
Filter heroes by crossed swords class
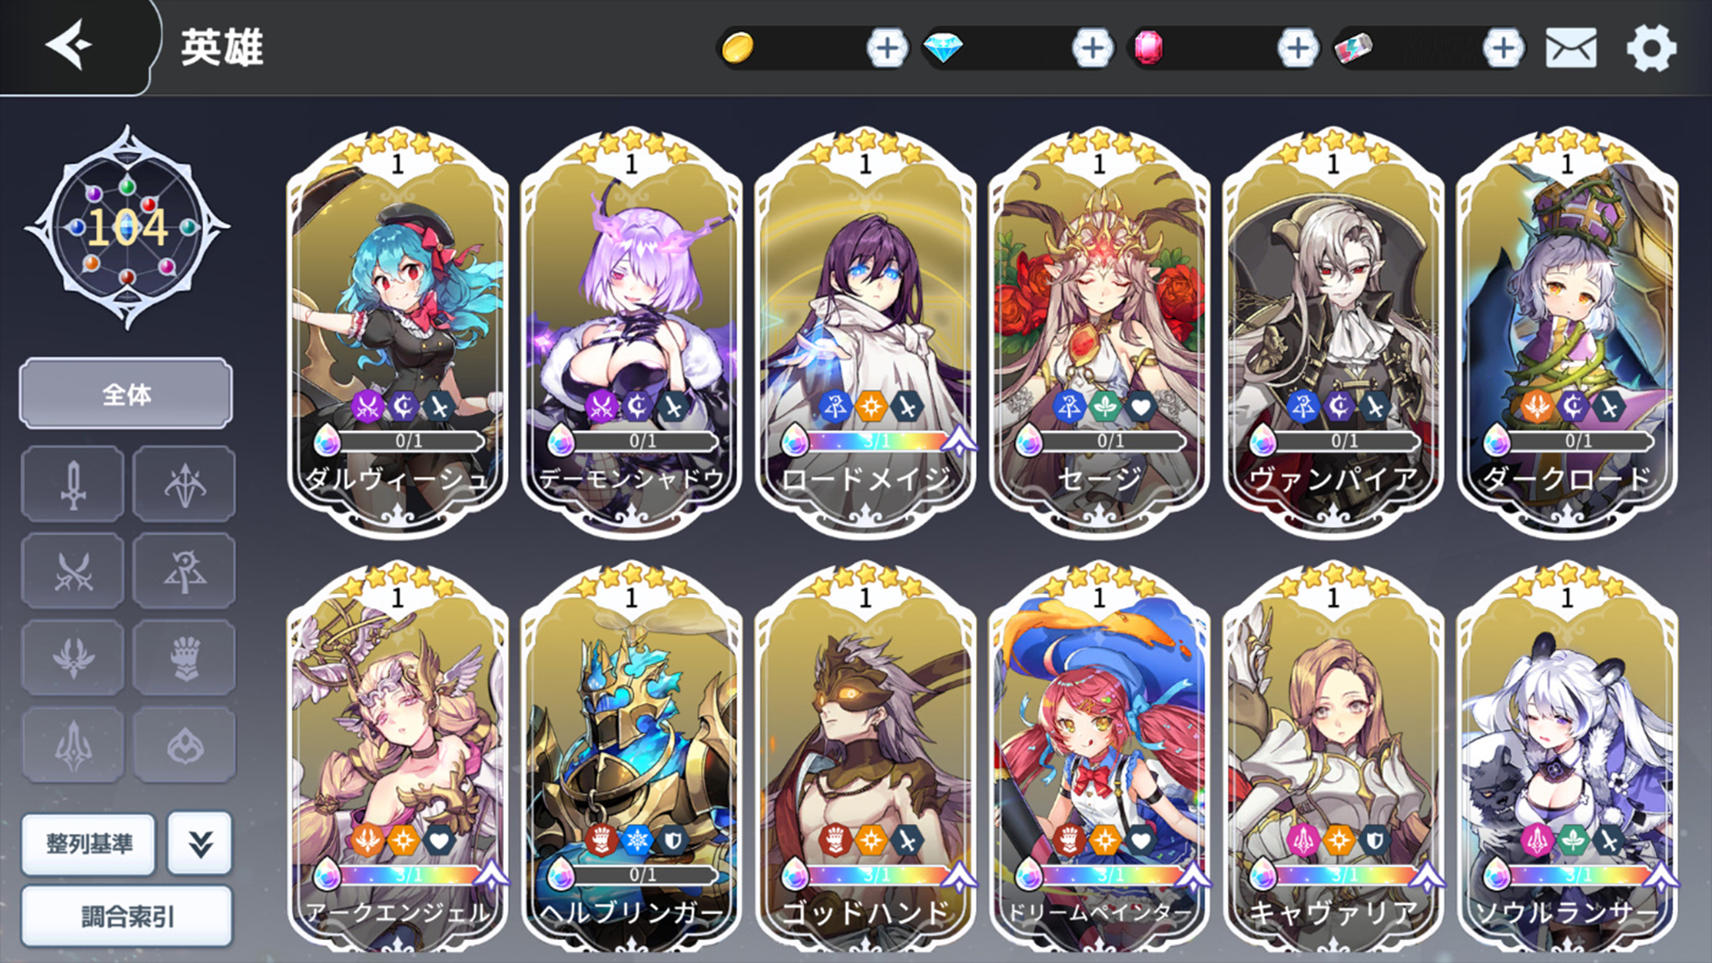point(73,571)
